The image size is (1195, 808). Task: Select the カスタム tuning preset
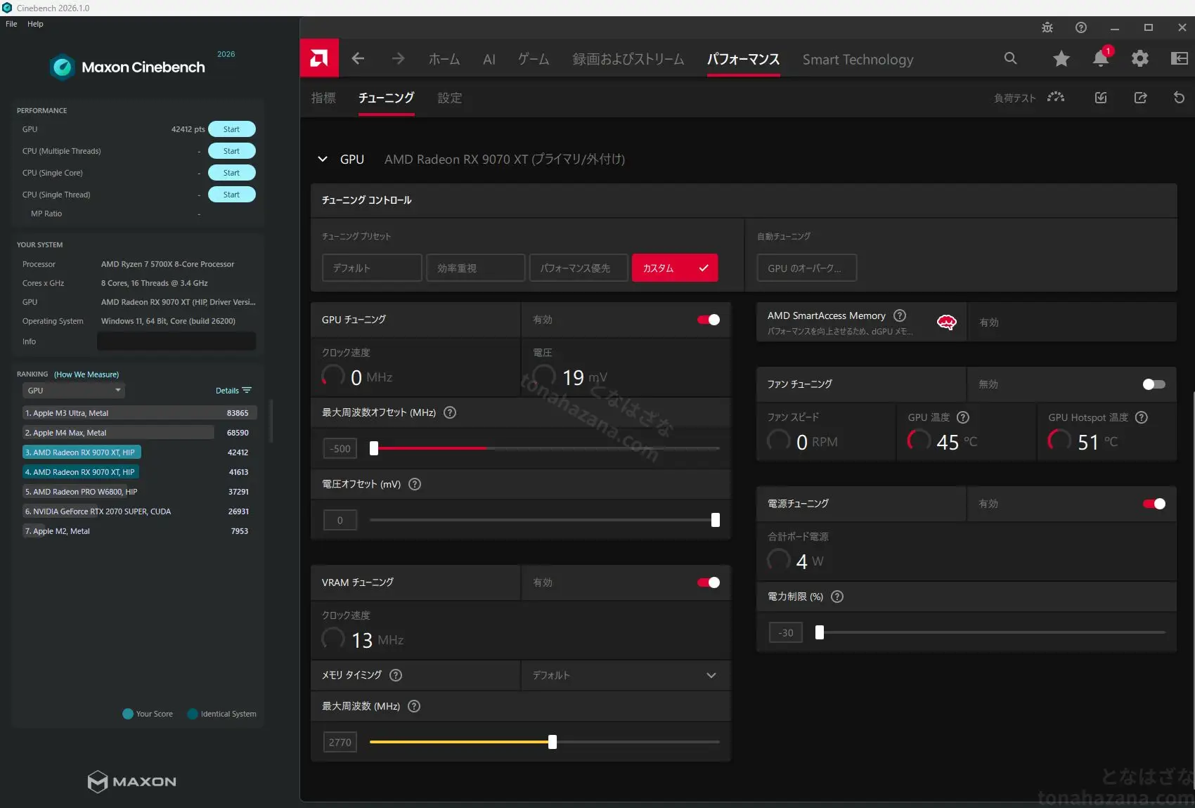675,268
